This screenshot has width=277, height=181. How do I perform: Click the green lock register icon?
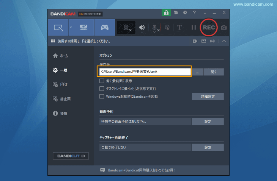point(166,12)
